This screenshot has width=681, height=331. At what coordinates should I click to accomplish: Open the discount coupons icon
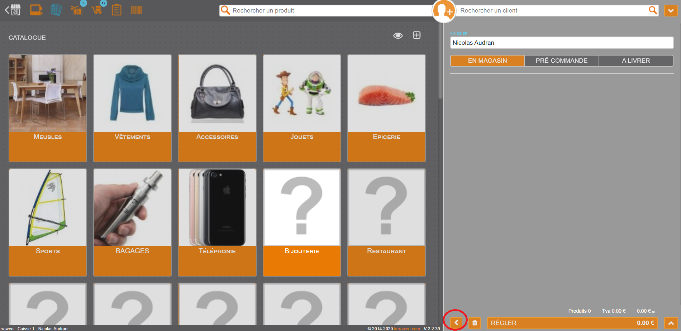pyautogui.click(x=77, y=10)
